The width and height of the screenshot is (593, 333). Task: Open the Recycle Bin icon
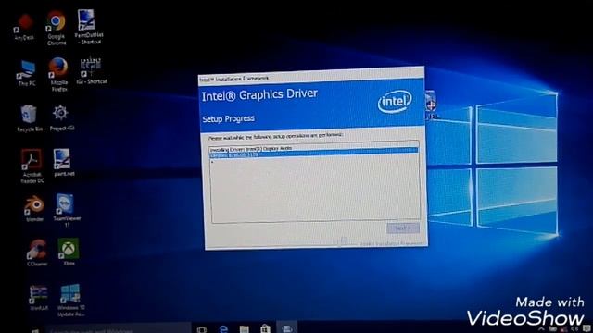29,118
